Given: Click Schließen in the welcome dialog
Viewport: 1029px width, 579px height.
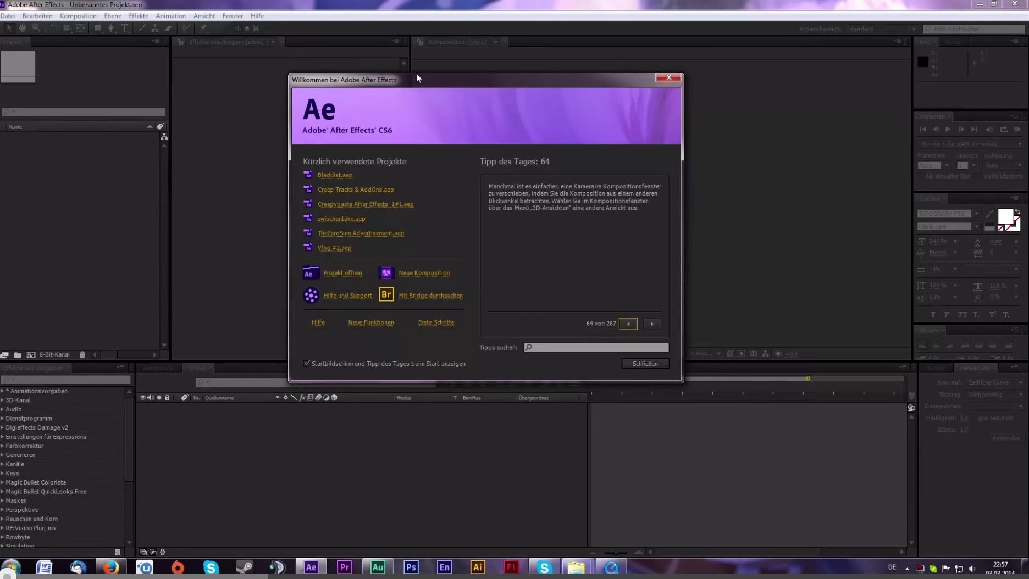Looking at the screenshot, I should [645, 364].
